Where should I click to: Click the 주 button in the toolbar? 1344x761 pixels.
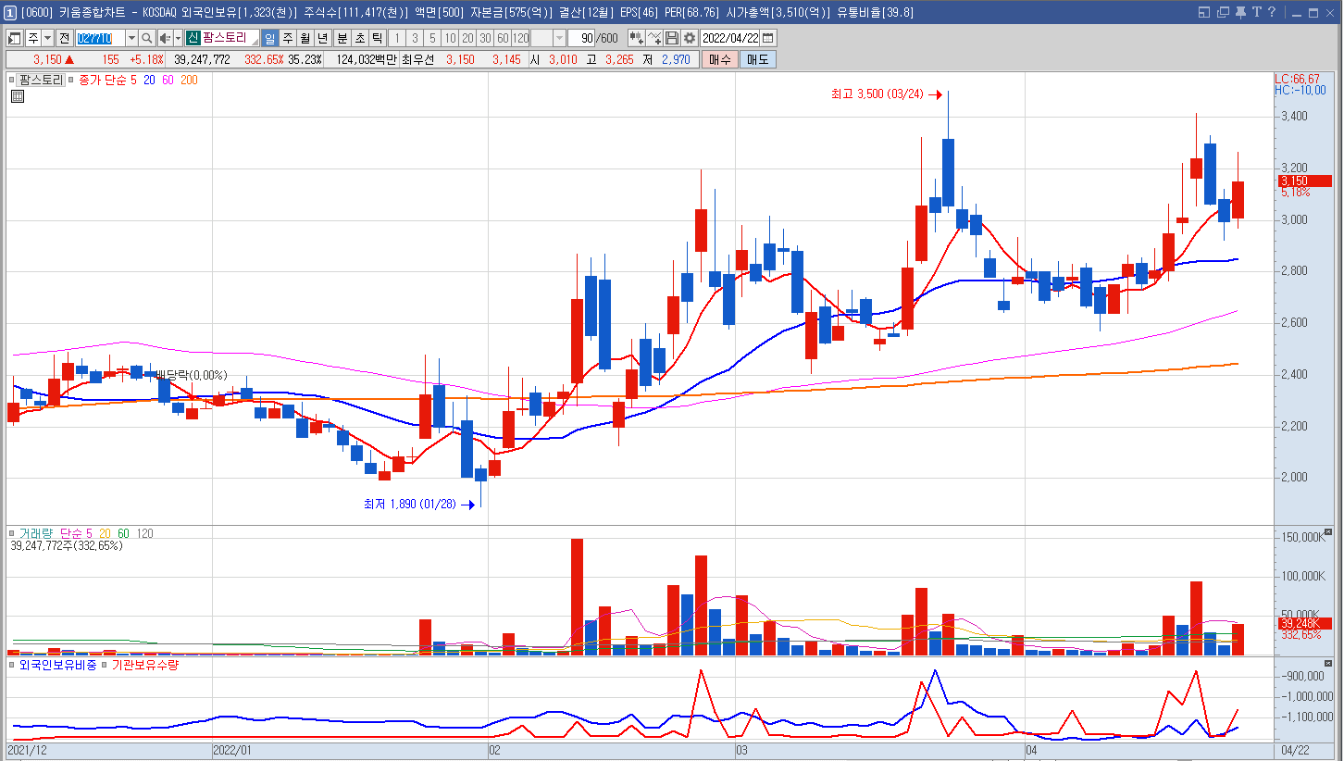[33, 38]
